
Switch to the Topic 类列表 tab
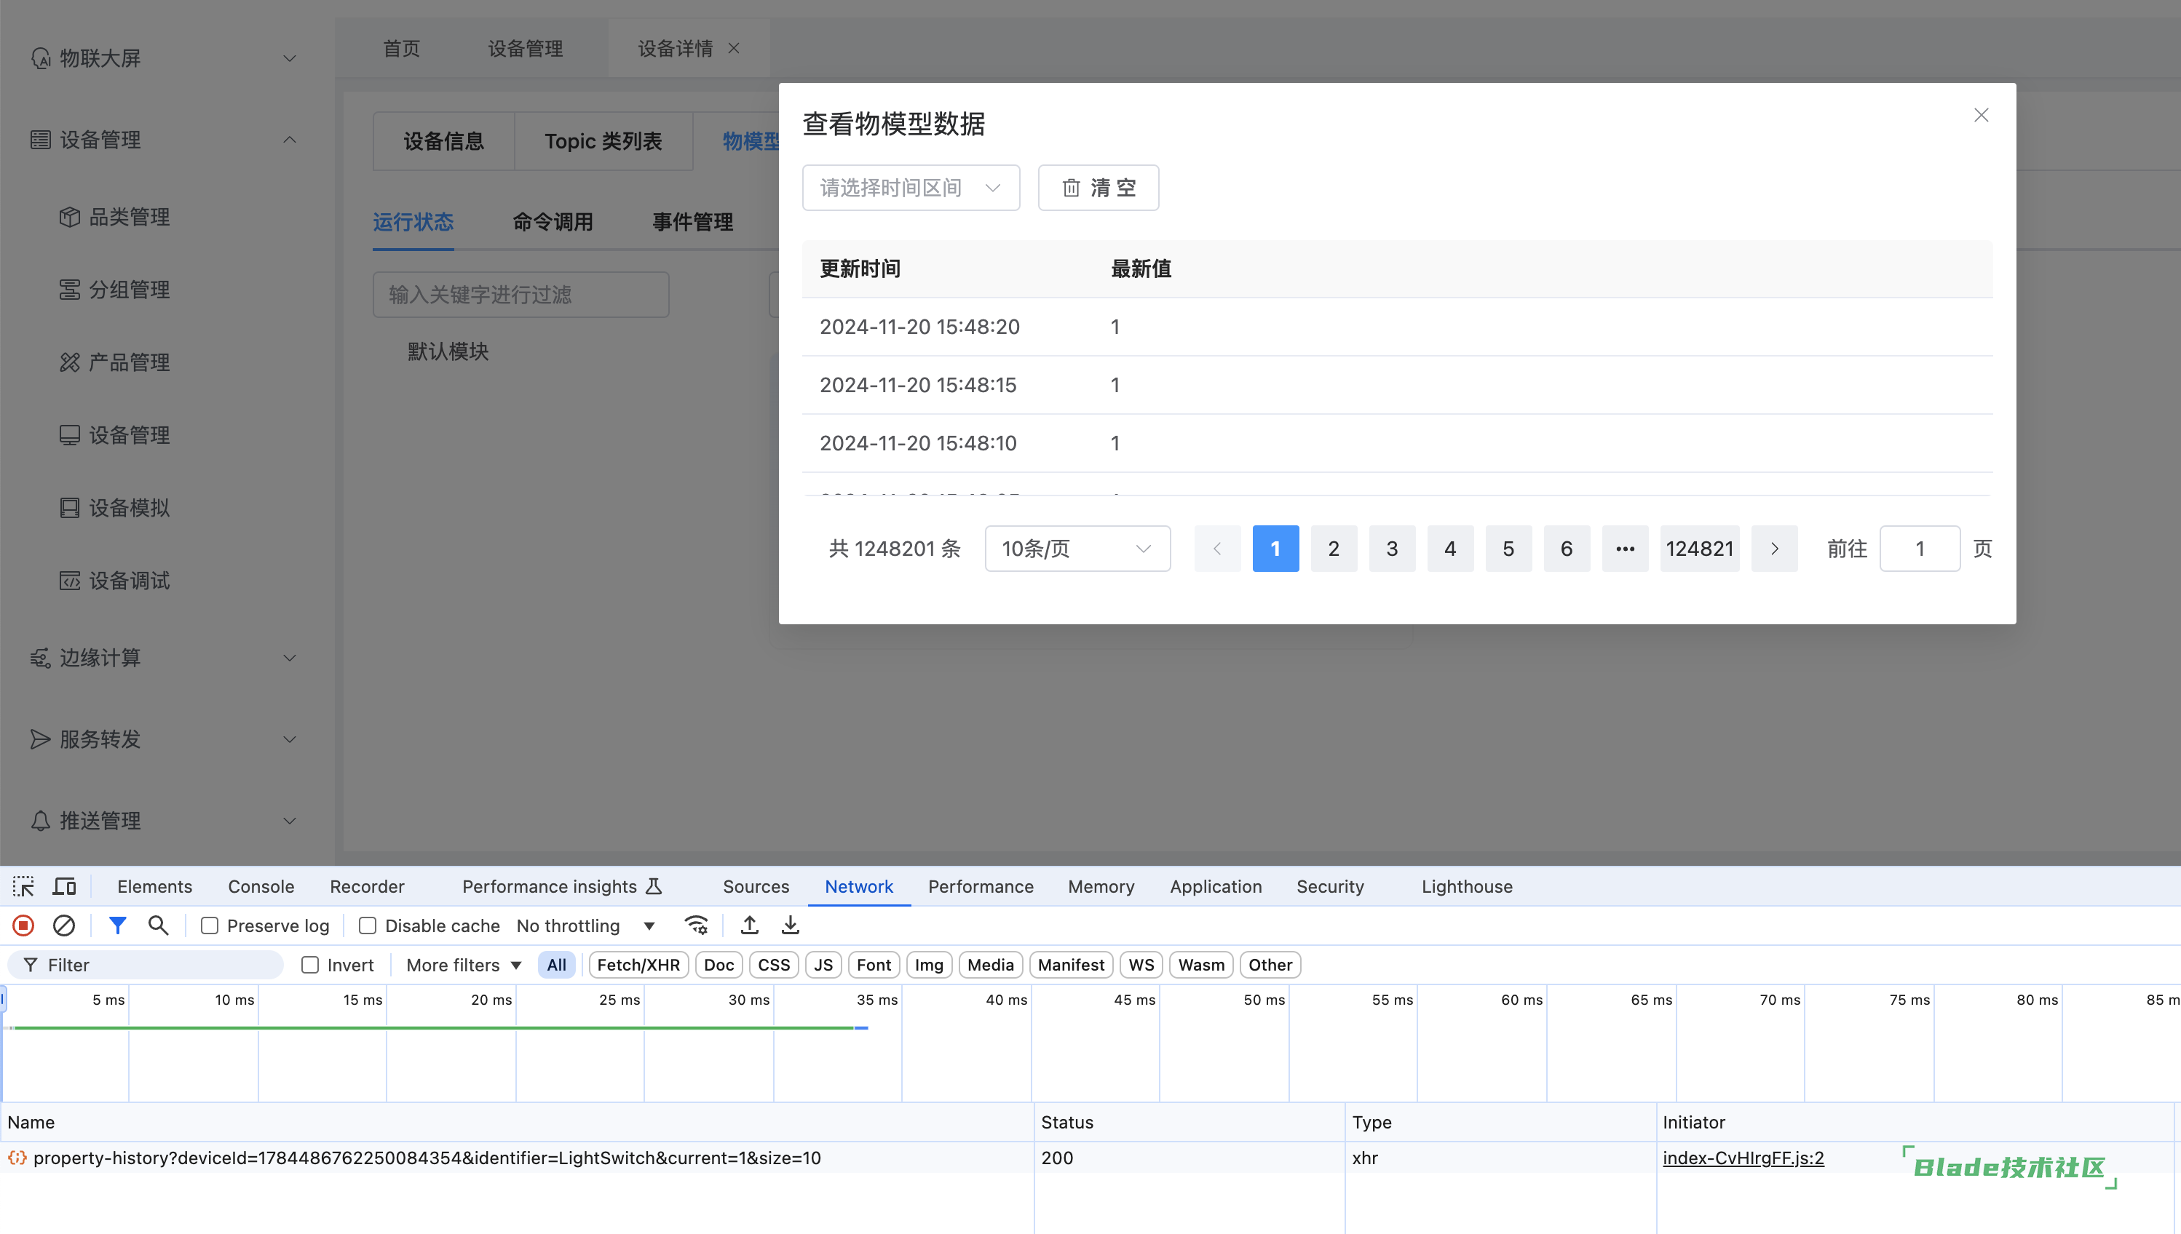coord(603,142)
